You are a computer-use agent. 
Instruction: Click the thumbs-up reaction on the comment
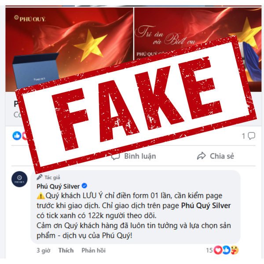click(x=226, y=250)
